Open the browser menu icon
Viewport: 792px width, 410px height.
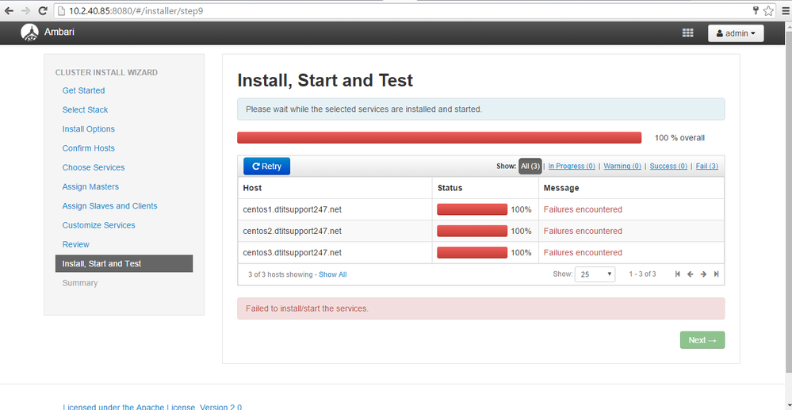(x=784, y=10)
